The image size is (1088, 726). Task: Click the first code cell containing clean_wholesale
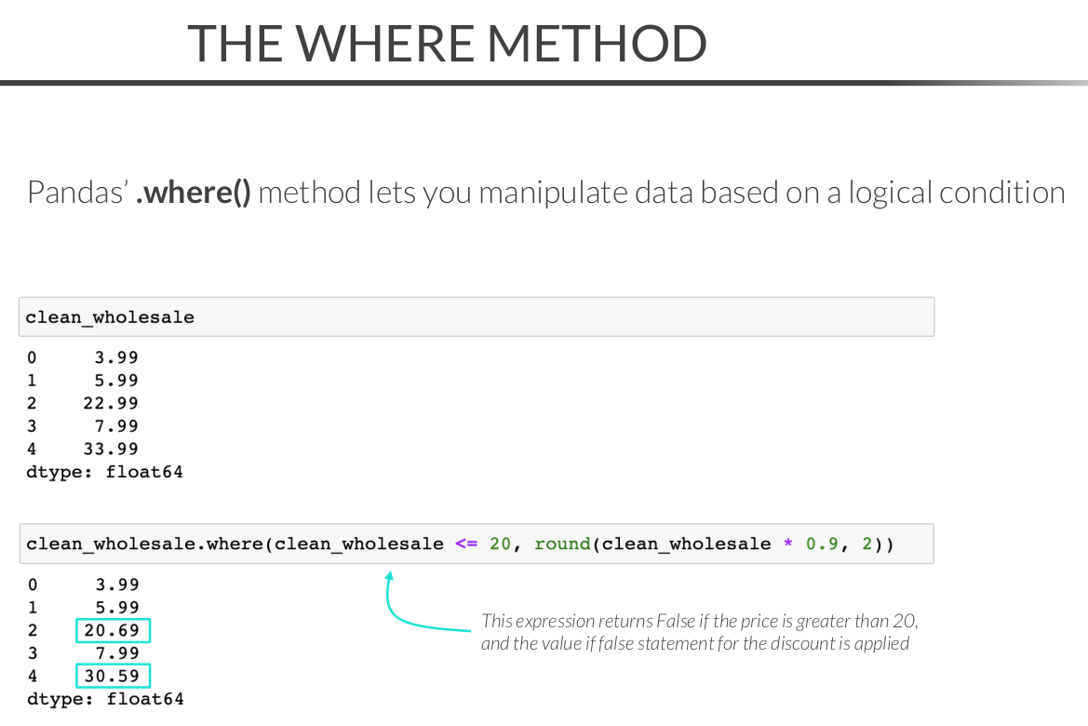tap(476, 317)
